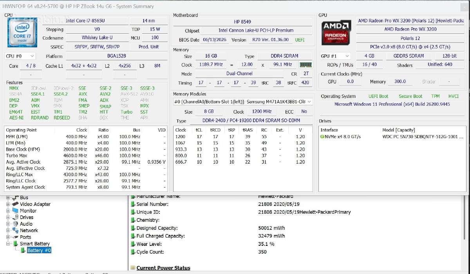Image resolution: width=470 pixels, height=274 pixels.
Task: Click the battery icon beside Battery #0
Action: click(23, 251)
